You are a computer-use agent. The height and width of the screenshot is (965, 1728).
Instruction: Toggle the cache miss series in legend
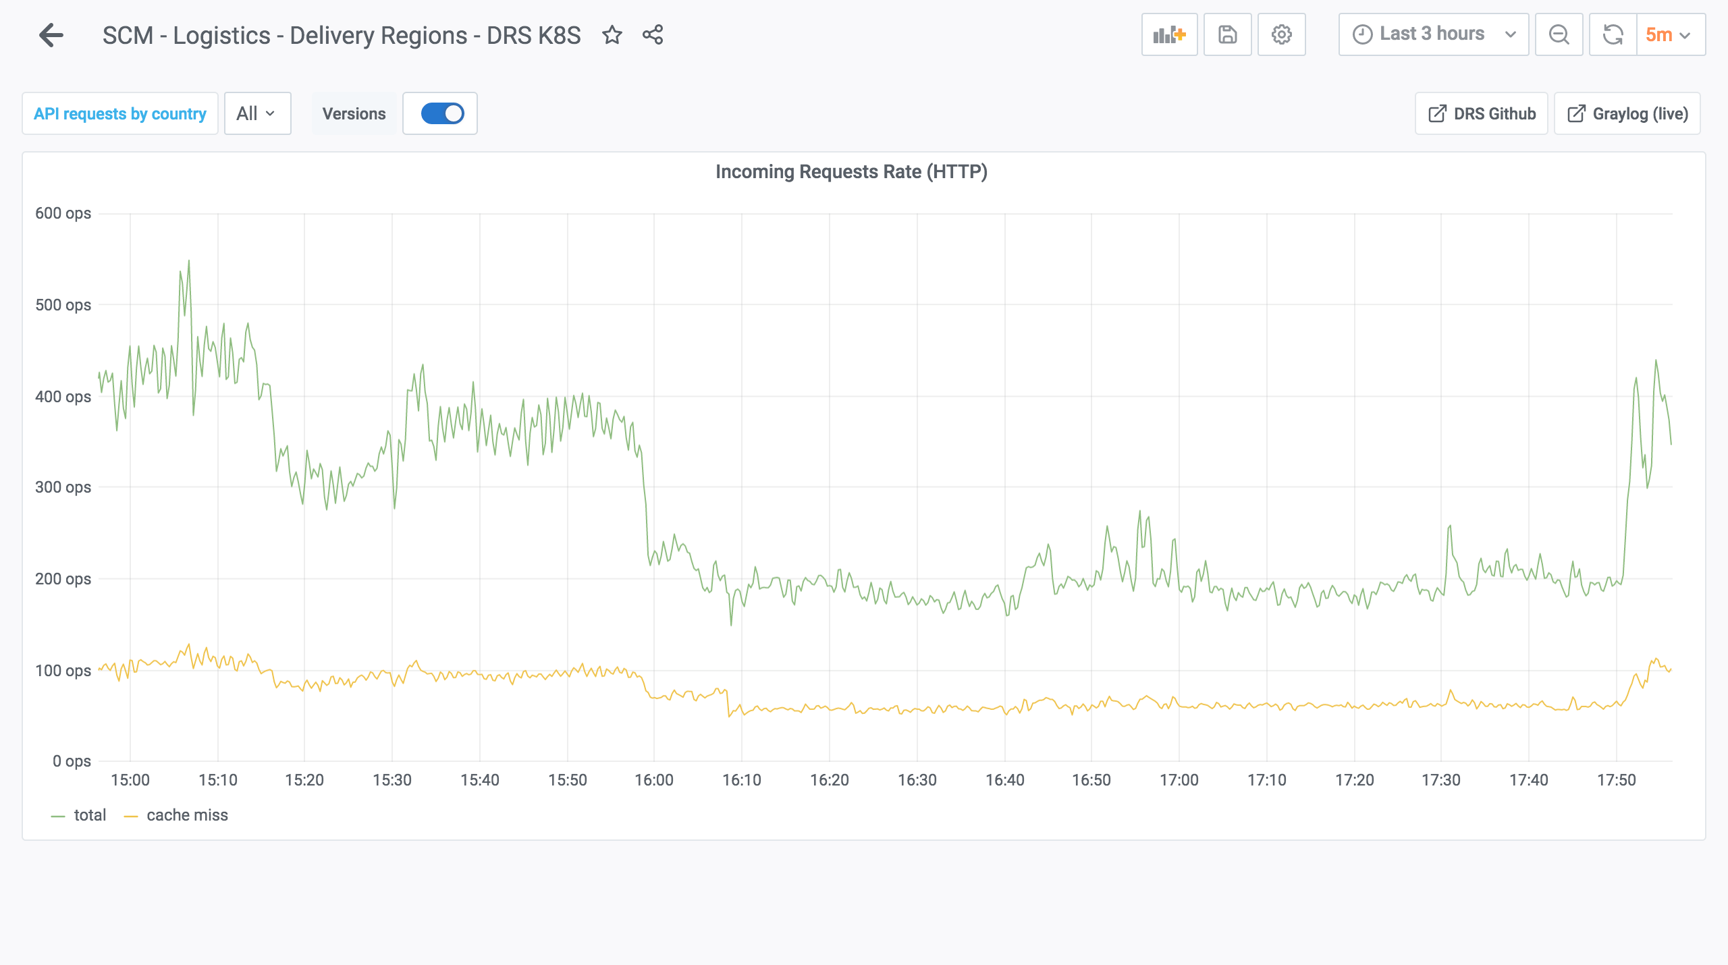pos(187,815)
